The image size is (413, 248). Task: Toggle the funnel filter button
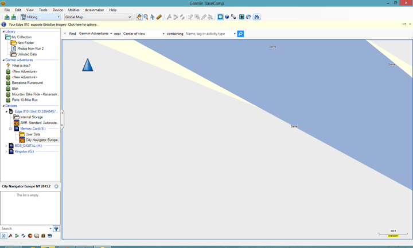coord(56,229)
